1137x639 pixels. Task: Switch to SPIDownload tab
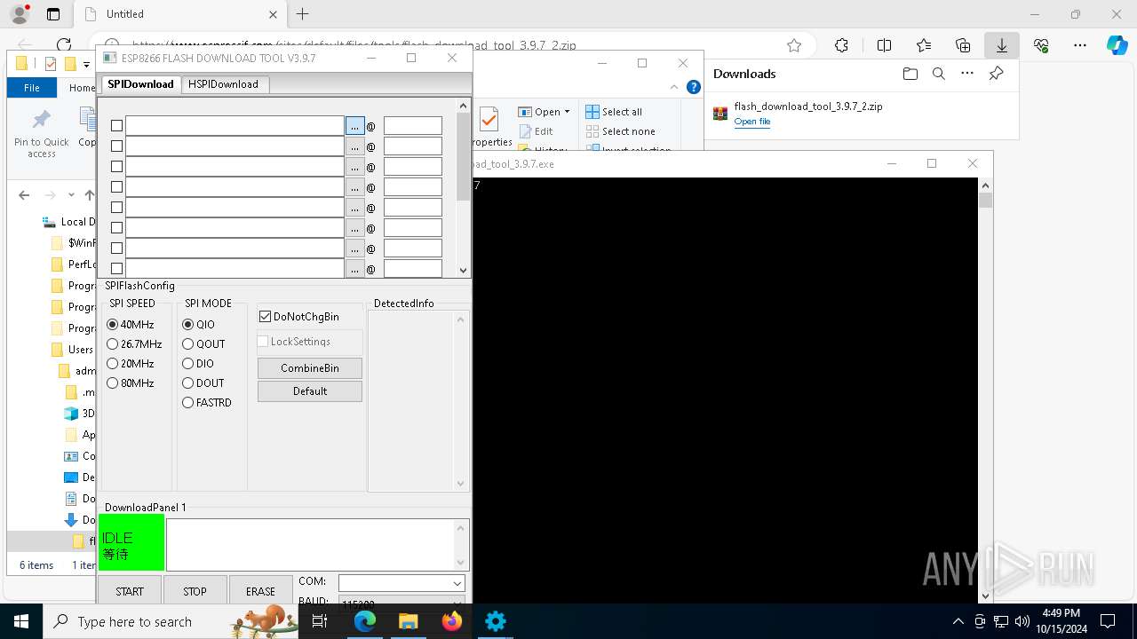[x=140, y=84]
